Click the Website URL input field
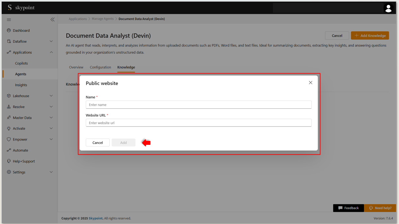Image resolution: width=399 pixels, height=224 pixels. pos(199,123)
